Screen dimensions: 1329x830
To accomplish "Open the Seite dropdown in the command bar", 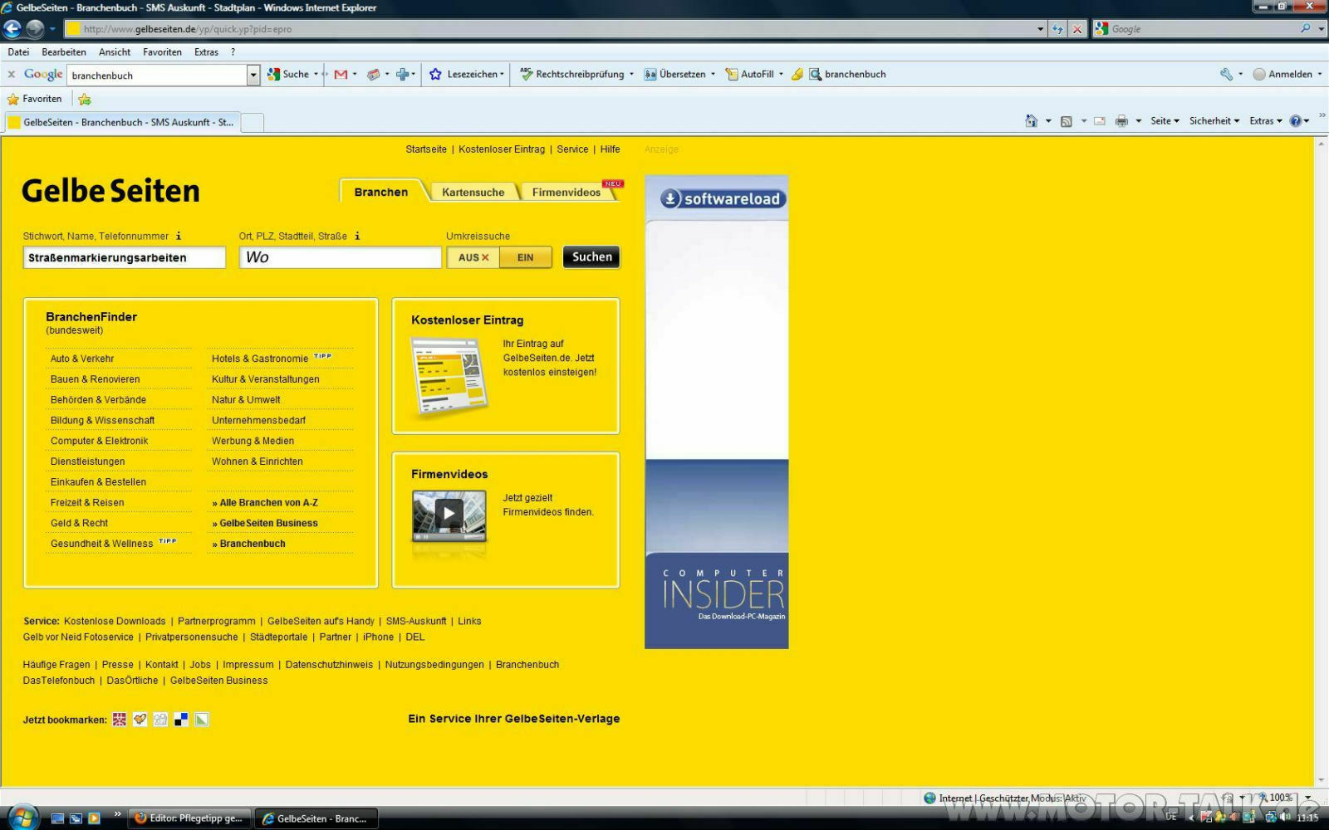I will click(1165, 121).
